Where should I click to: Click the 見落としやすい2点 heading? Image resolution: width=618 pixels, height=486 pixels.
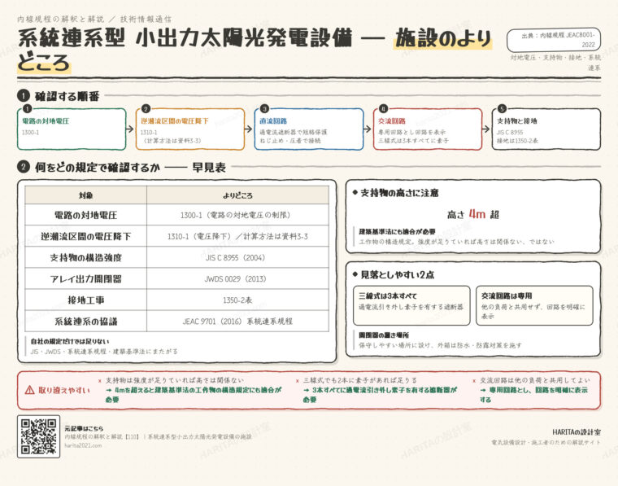coord(397,274)
